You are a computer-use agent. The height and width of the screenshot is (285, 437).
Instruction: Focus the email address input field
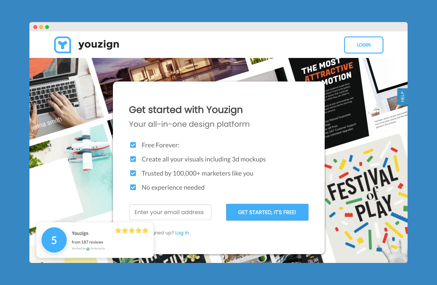[x=170, y=212]
